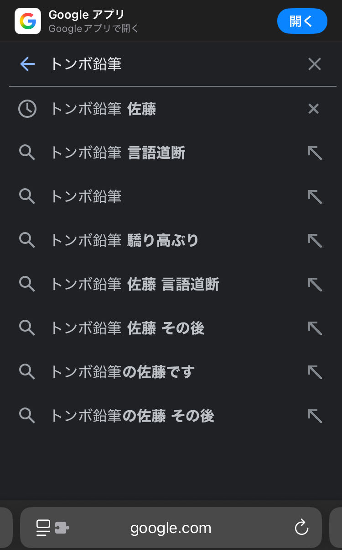The width and height of the screenshot is (342, 550).
Task: Select history suggestion トンボ鉛筆 佐藤
Action: click(x=103, y=109)
